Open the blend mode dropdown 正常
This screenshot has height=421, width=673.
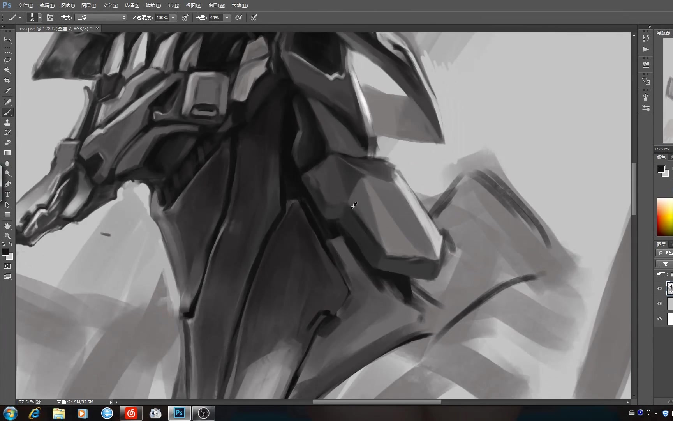[101, 18]
